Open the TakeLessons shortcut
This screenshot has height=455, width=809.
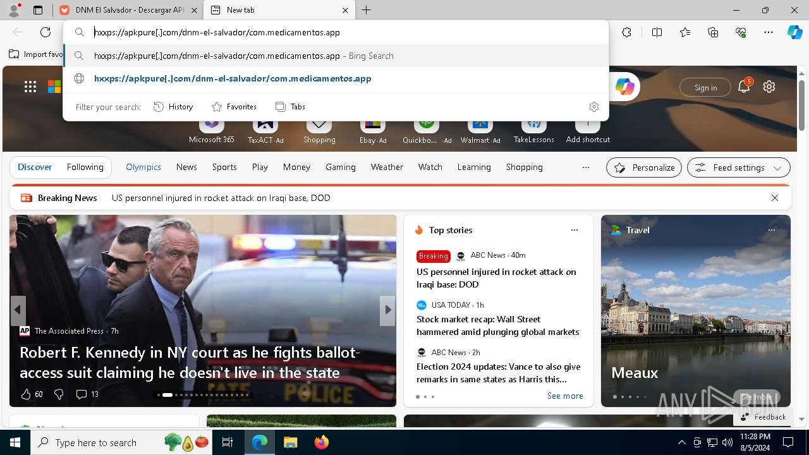pyautogui.click(x=534, y=132)
